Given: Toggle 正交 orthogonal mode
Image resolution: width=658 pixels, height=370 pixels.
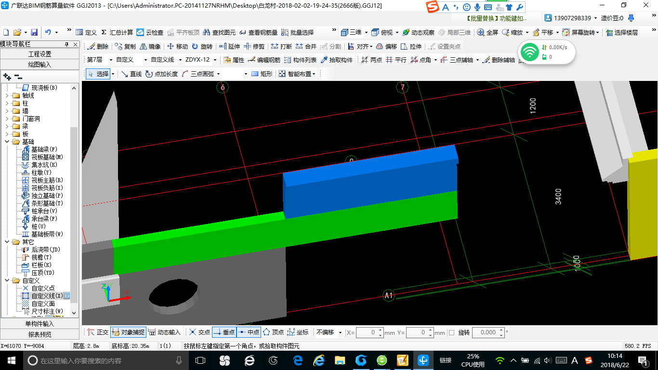Looking at the screenshot, I should point(98,332).
